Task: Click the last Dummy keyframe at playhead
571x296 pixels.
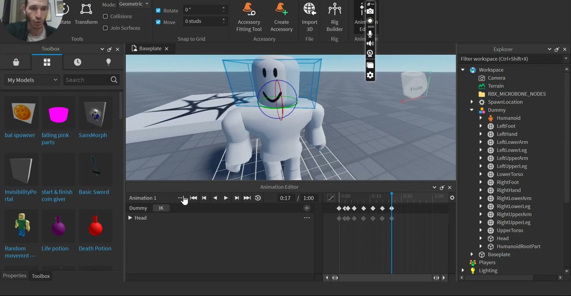Action: 392,209
